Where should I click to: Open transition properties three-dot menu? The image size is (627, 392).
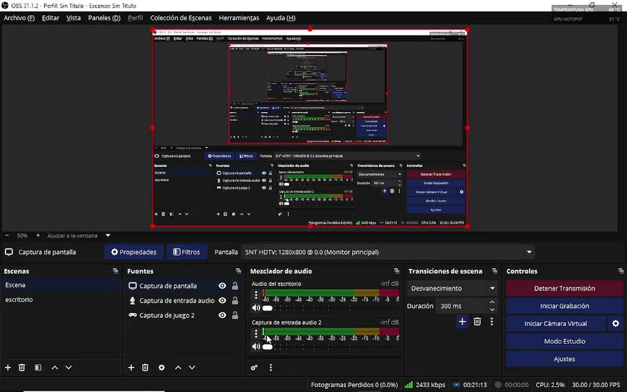click(492, 321)
